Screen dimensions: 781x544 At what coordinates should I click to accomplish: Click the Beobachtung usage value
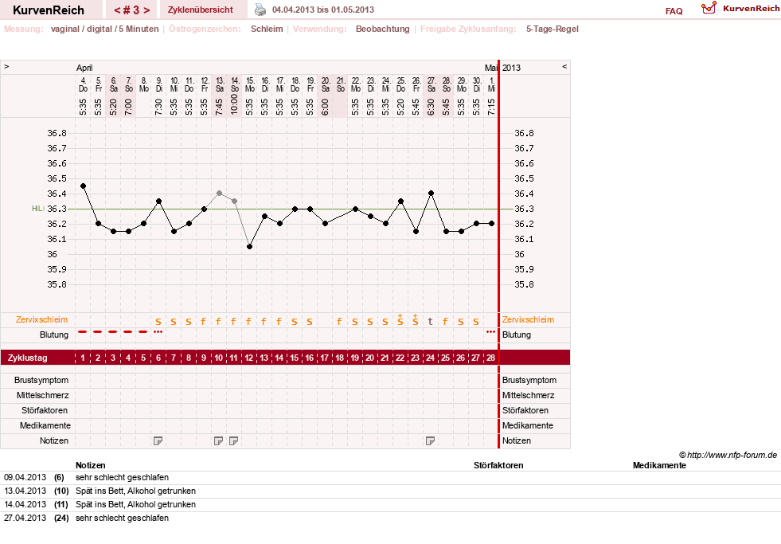point(382,29)
